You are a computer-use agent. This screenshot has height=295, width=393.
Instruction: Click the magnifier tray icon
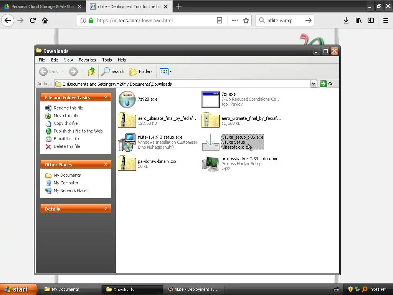tap(365, 289)
